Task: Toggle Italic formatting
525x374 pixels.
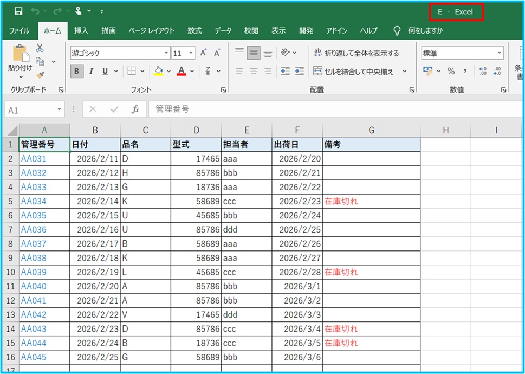Action: (91, 71)
